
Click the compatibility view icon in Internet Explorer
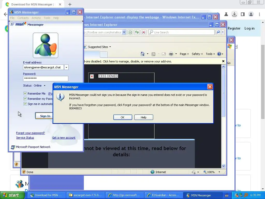pyautogui.click(x=130, y=32)
